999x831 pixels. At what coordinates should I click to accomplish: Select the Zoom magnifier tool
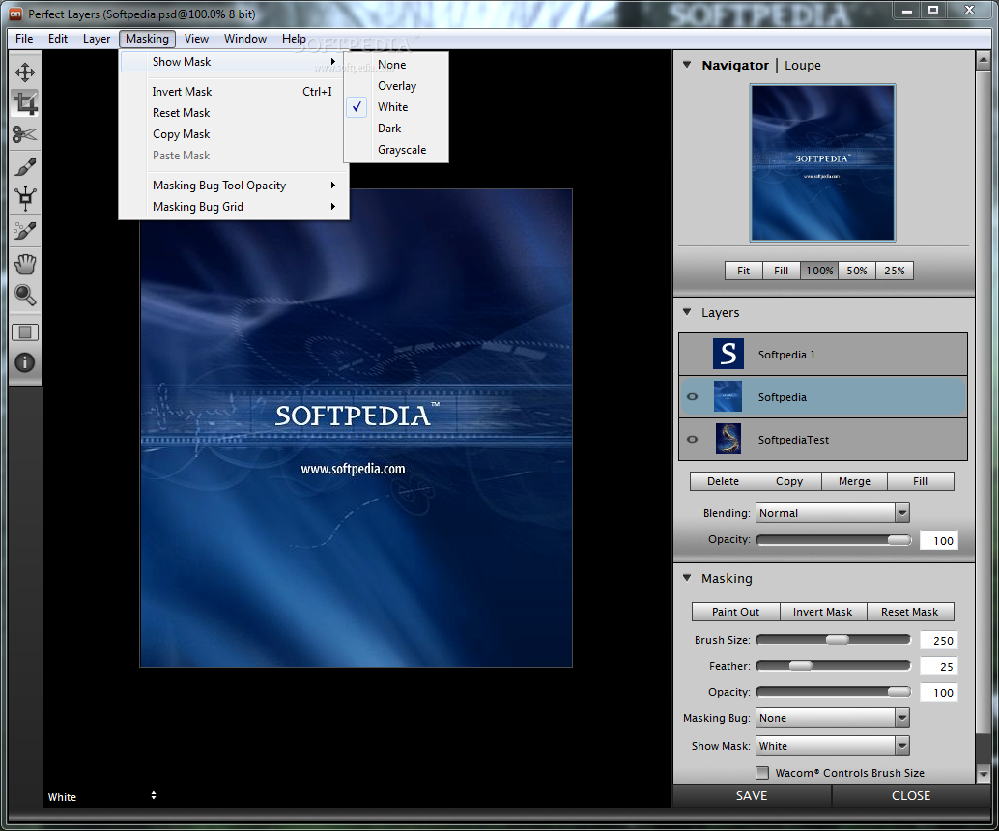click(25, 295)
